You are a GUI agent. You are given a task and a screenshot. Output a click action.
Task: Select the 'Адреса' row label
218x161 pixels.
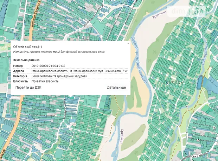[x=19, y=71]
